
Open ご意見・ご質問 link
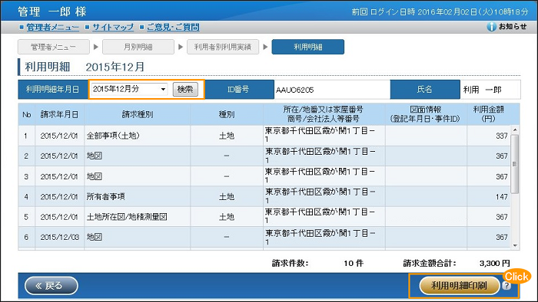tap(173, 27)
